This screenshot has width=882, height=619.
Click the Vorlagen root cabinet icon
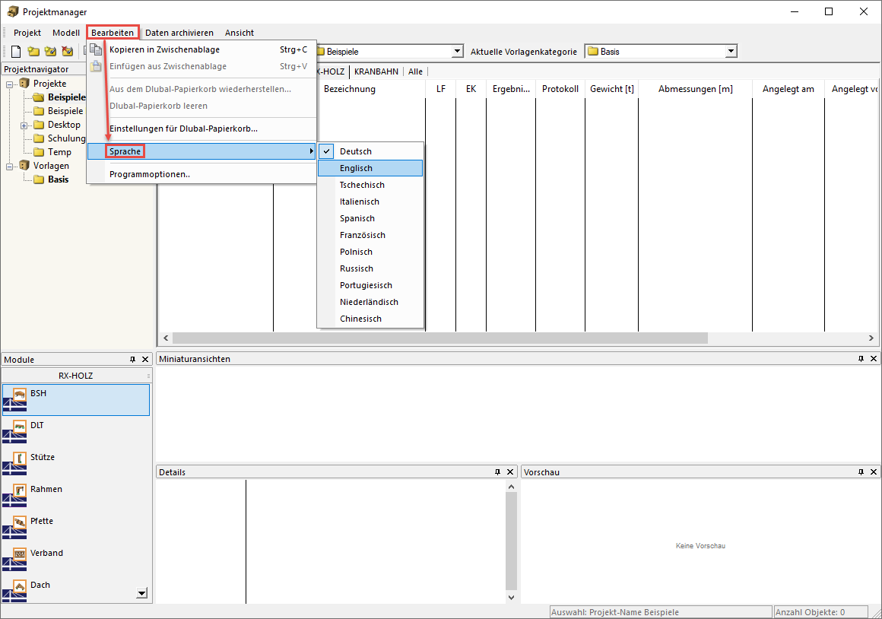coord(24,166)
